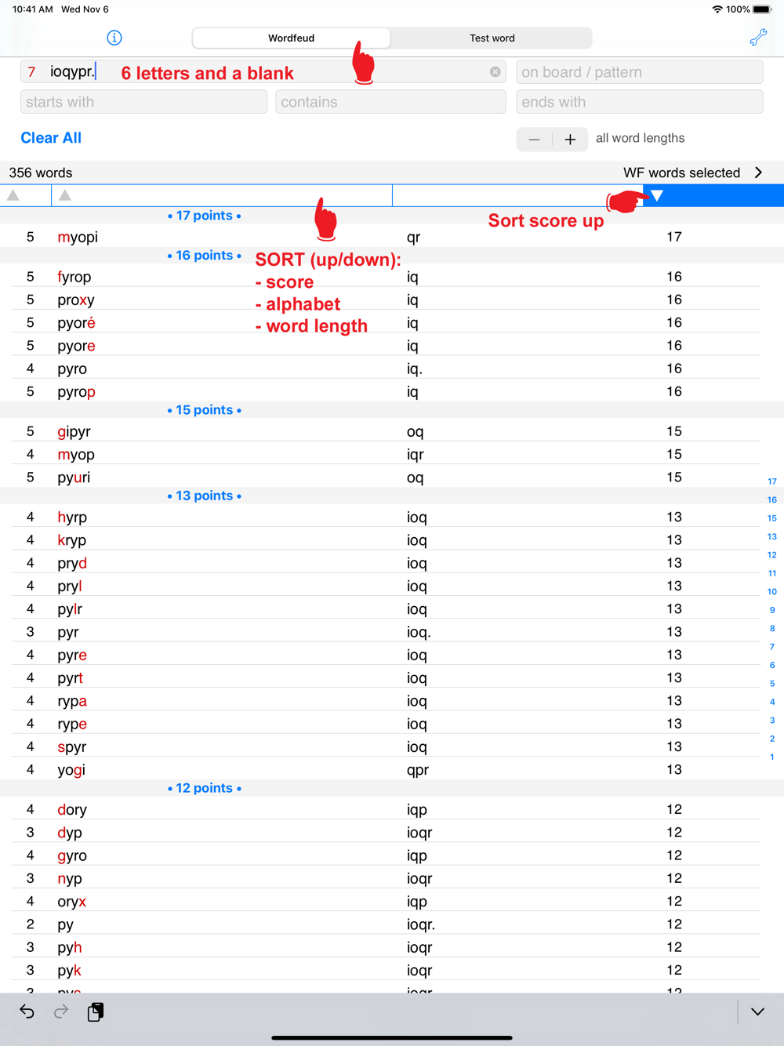Focus the starts with field
This screenshot has height=1046, width=784.
coord(143,102)
